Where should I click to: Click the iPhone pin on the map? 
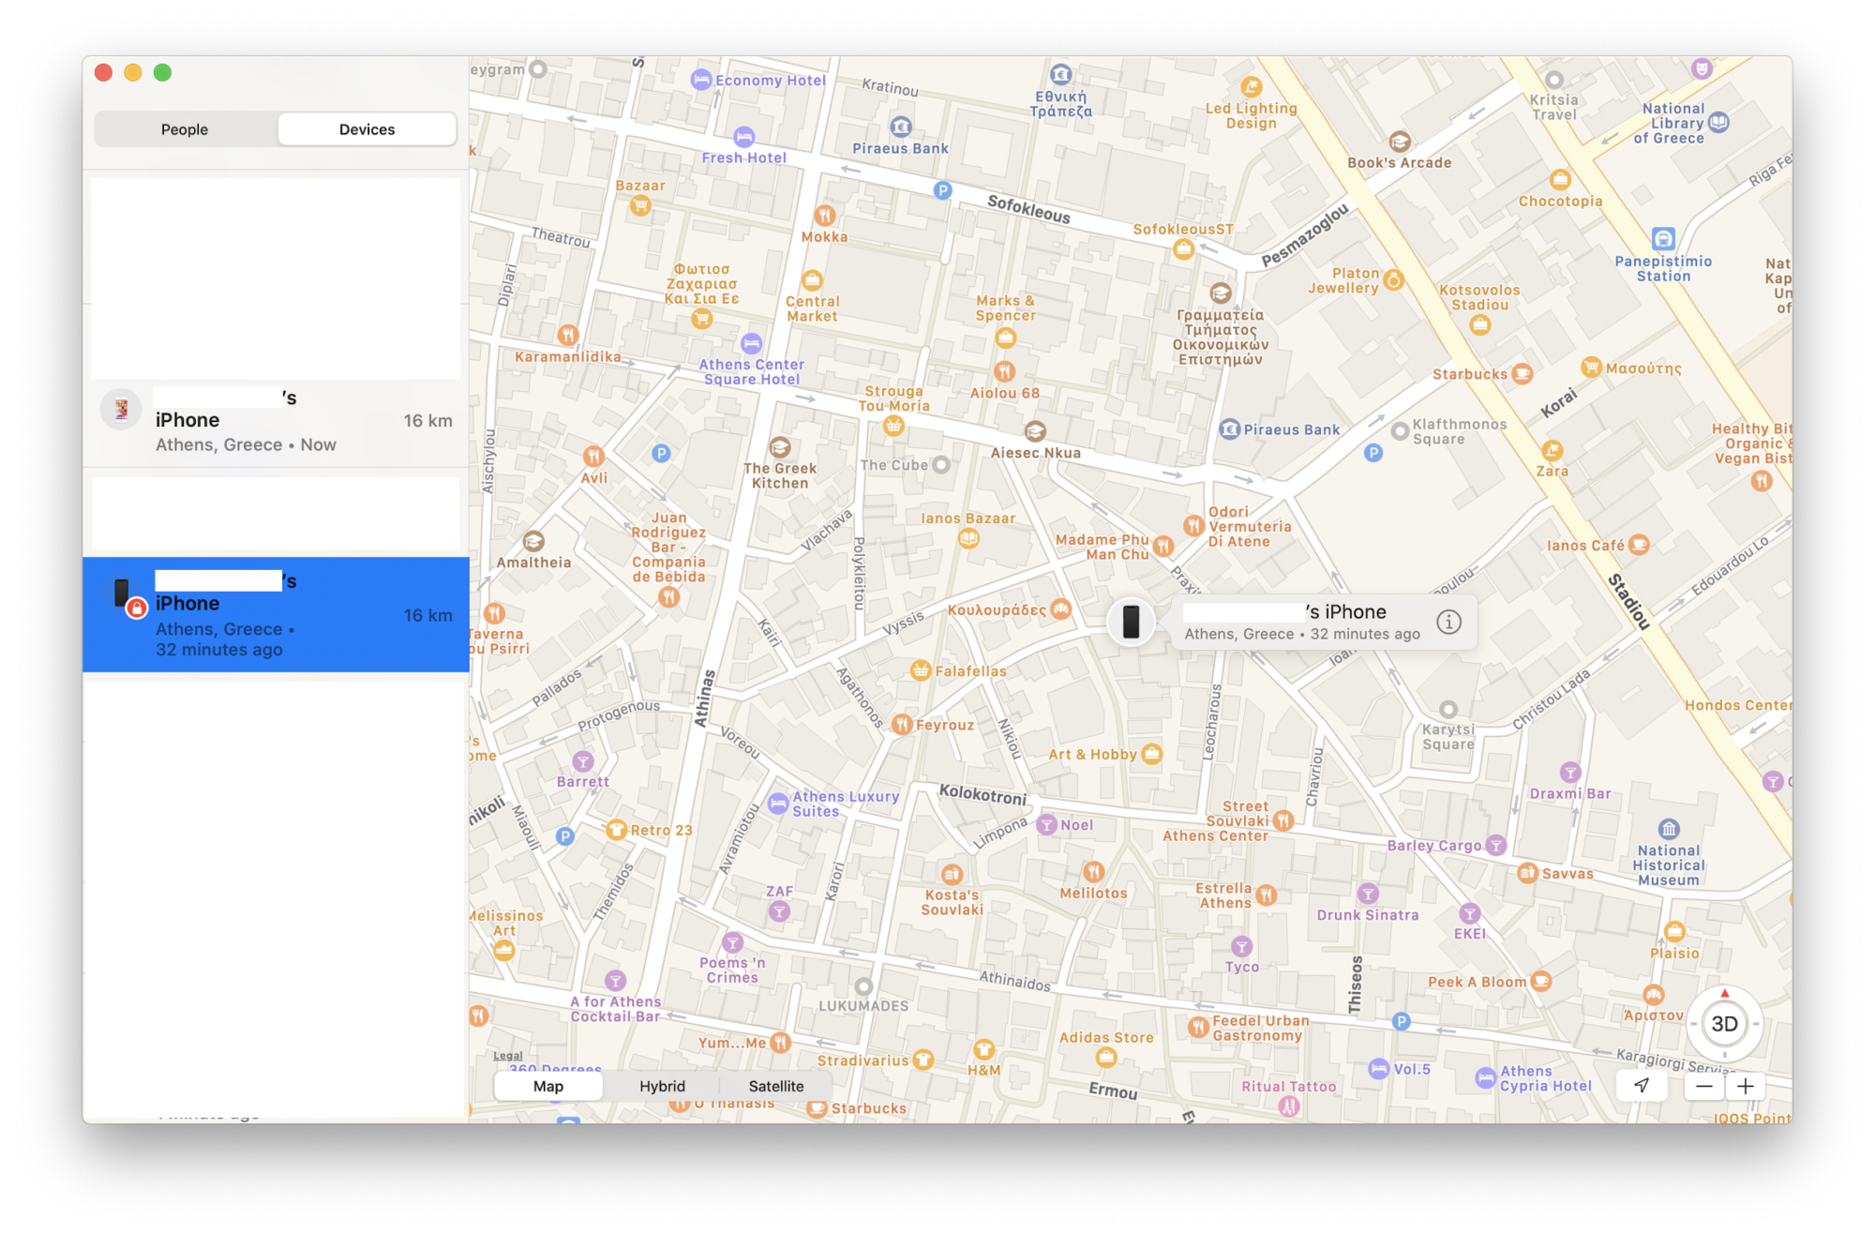[x=1132, y=622]
